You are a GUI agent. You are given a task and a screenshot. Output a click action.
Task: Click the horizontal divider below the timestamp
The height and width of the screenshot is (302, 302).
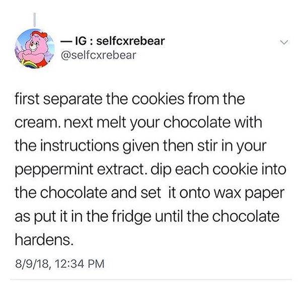[151, 279]
